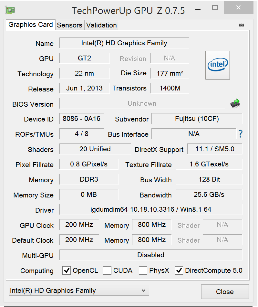The width and height of the screenshot is (258, 307).
Task: Click the GPU-Z app icon in title bar
Action: 10,10
